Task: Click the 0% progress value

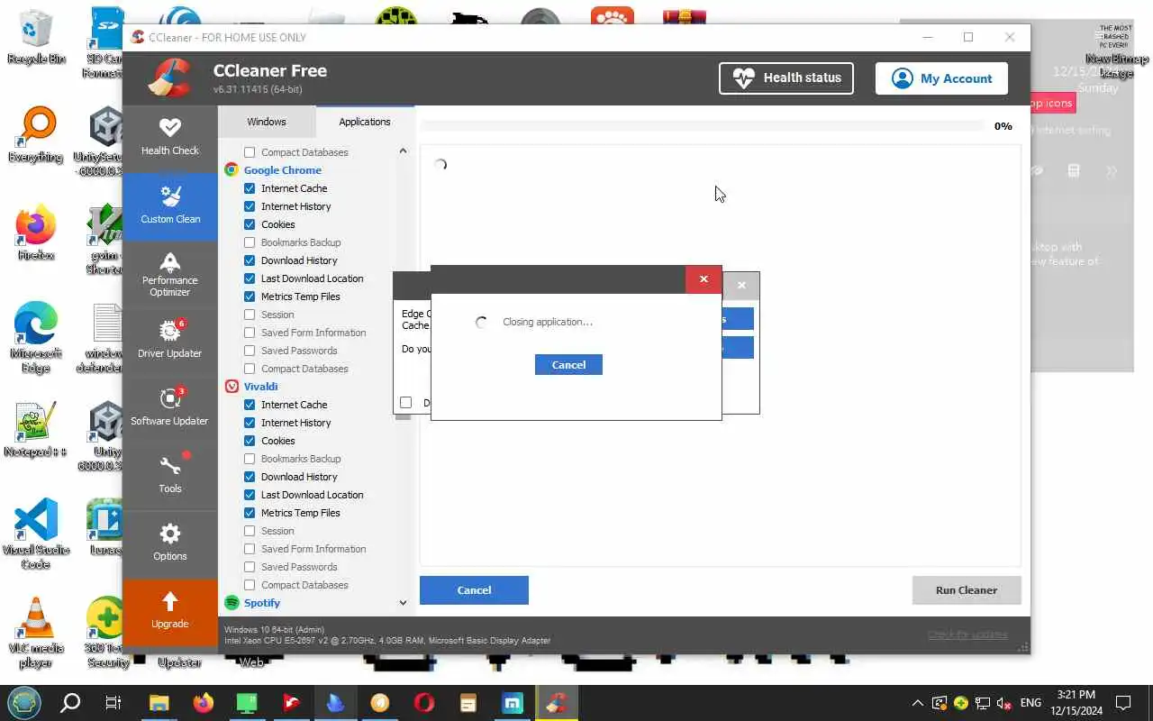Action: point(1003,126)
